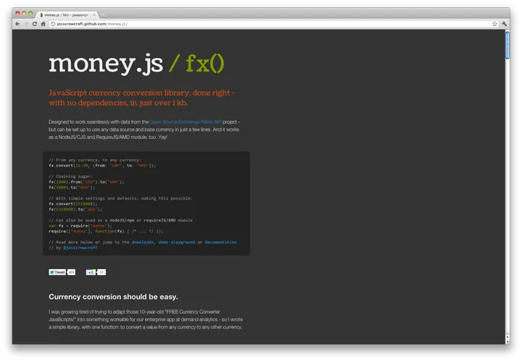Image resolution: width=522 pixels, height=361 pixels.
Task: Click the comment '// Chaining sugar:'
Action: 70,177
